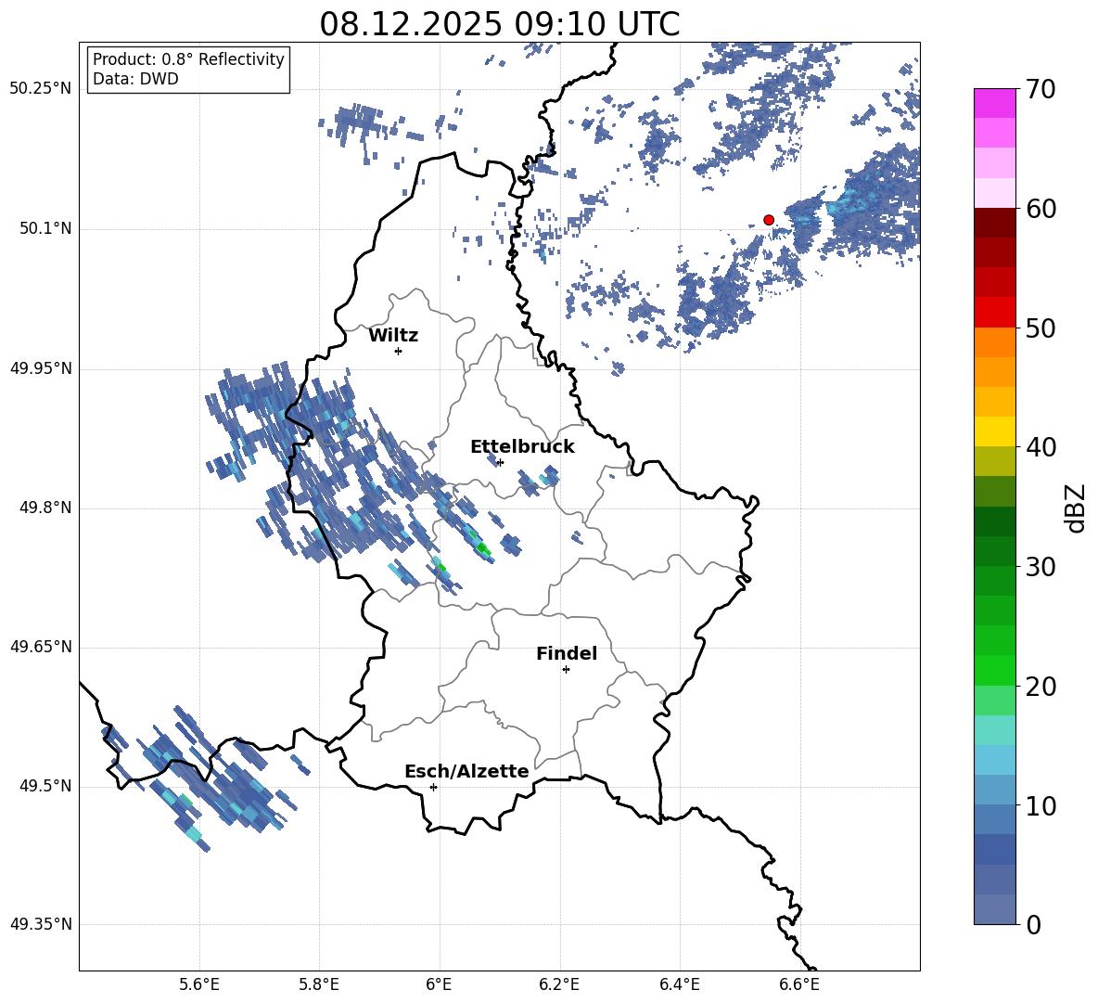
Task: Click the 50.25°N latitude label
Action: [x=41, y=89]
